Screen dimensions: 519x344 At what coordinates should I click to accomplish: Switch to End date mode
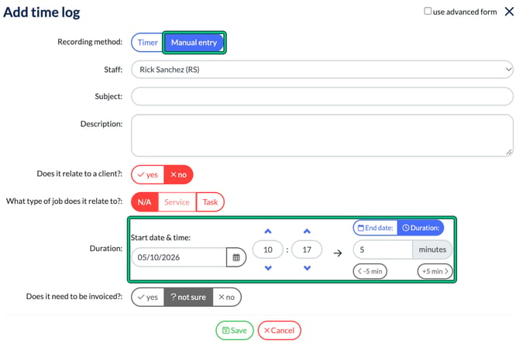(376, 228)
